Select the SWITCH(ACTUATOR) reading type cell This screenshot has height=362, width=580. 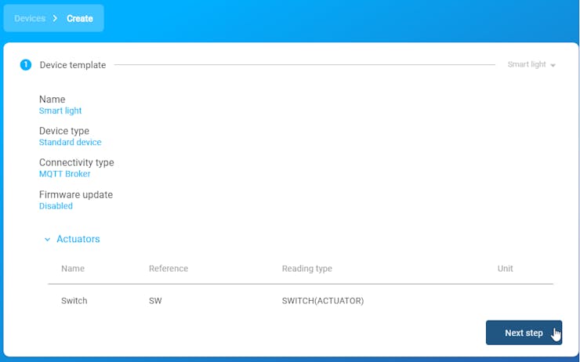(323, 301)
